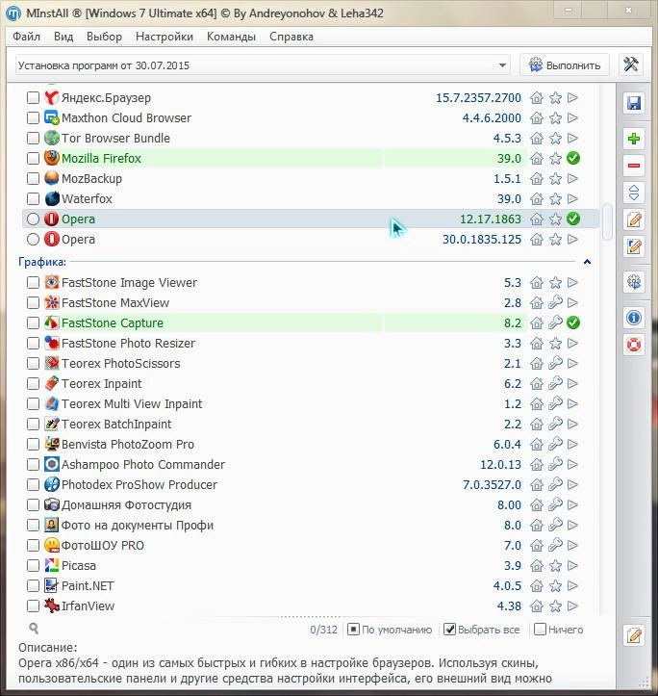This screenshot has width=658, height=696.
Task: Toggle the Ничего checkbox
Action: pos(540,630)
